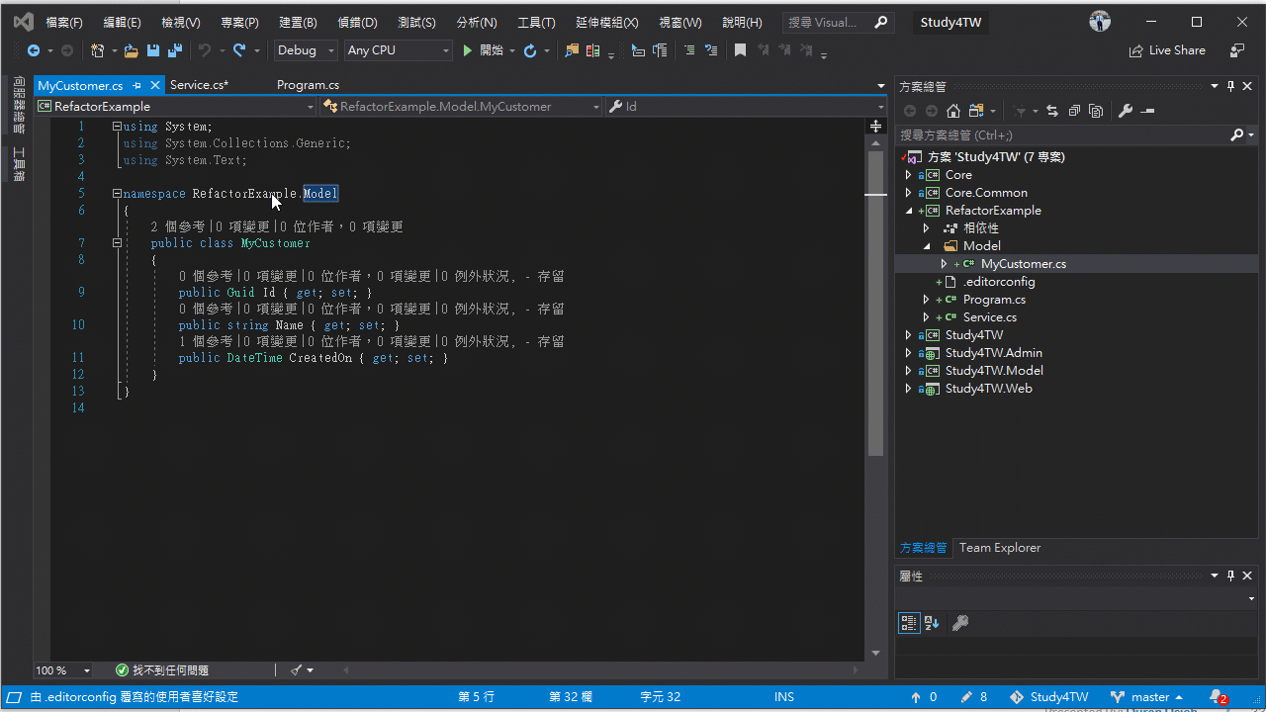Viewport: 1266px width, 712px height.
Task: Toggle a bookmark on the current line
Action: pyautogui.click(x=740, y=49)
